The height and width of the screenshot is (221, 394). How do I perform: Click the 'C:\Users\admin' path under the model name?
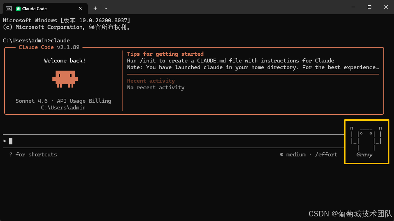click(x=63, y=107)
